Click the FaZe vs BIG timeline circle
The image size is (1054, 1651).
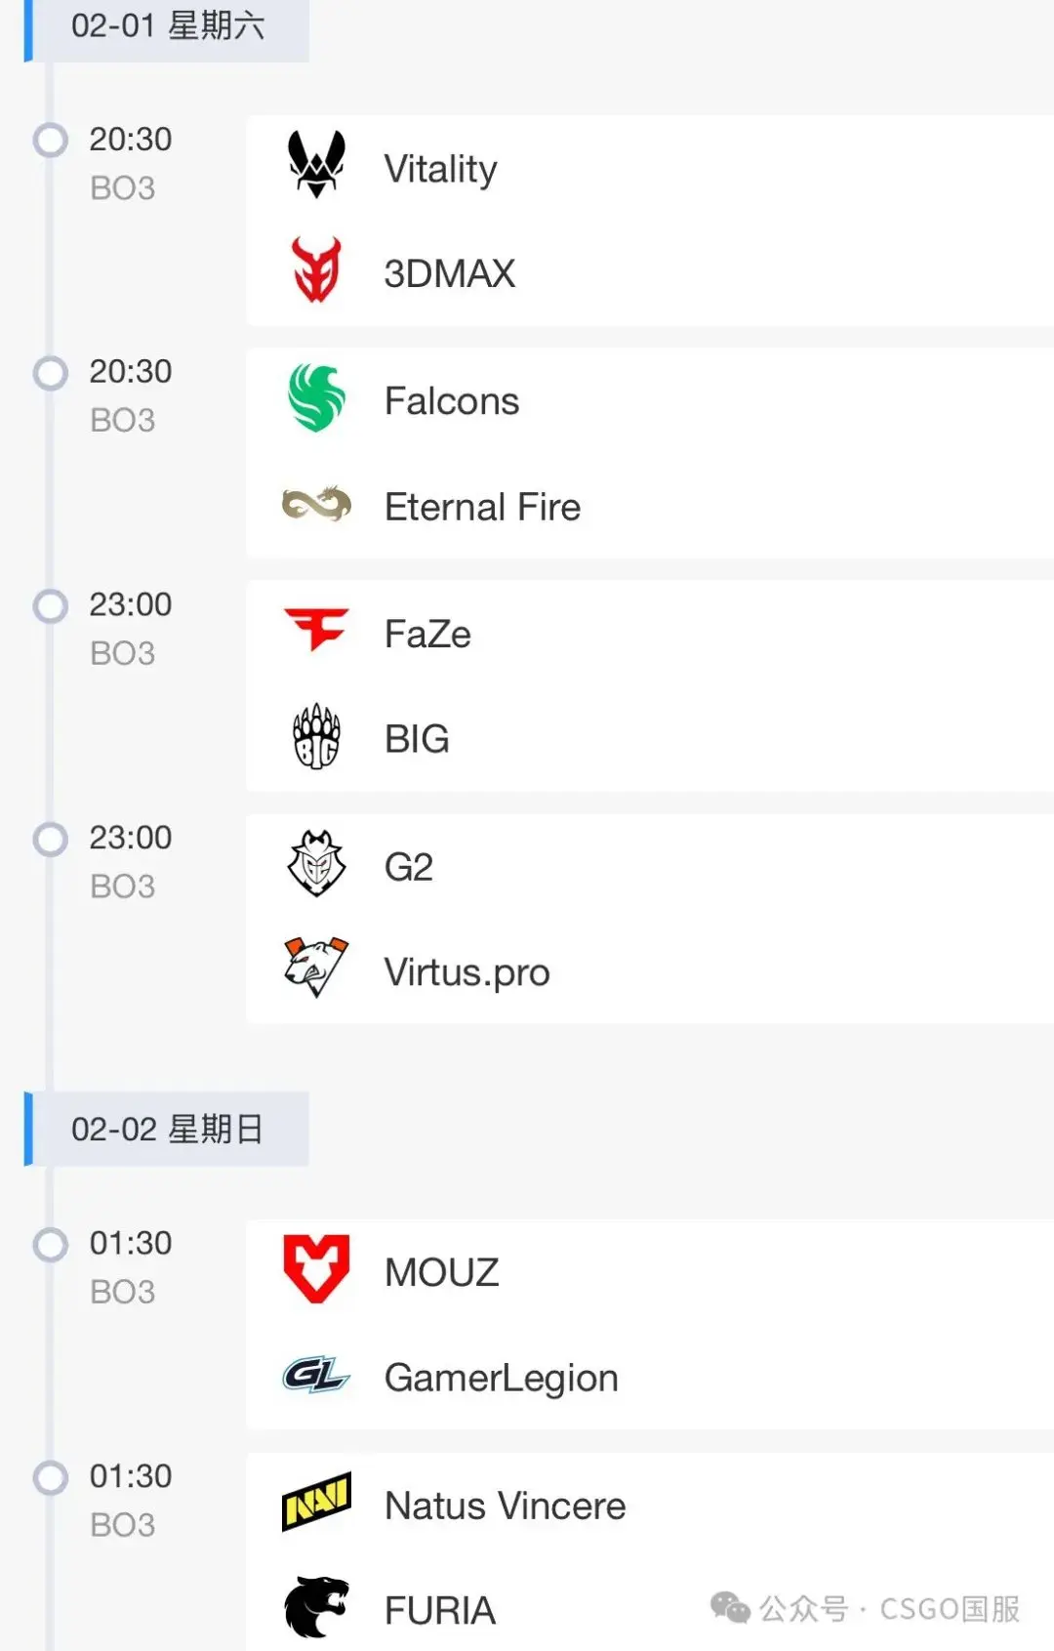point(51,605)
